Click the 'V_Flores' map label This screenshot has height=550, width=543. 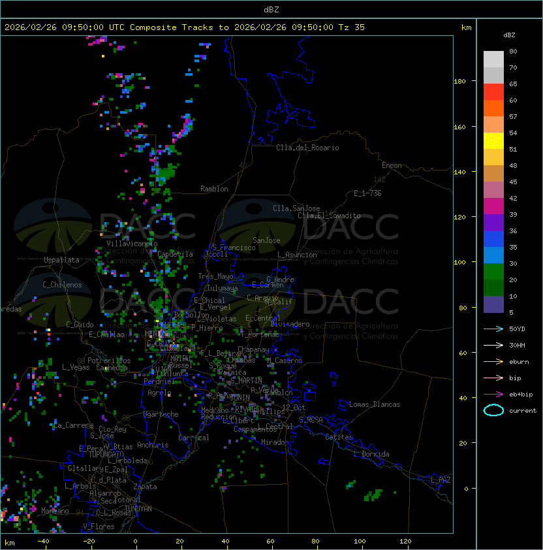click(99, 526)
